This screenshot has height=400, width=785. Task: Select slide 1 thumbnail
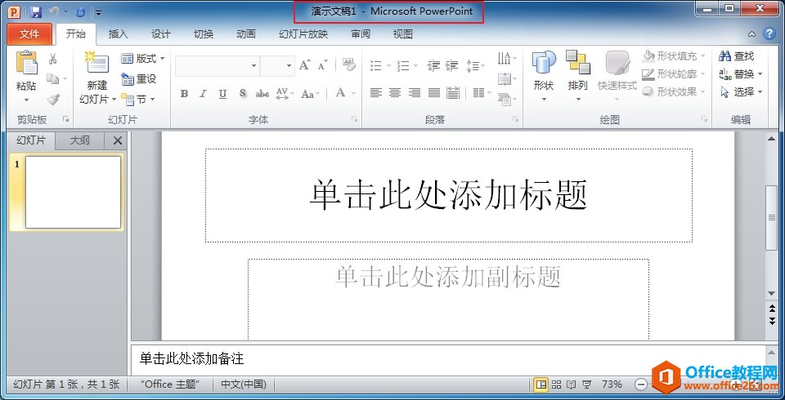(73, 192)
